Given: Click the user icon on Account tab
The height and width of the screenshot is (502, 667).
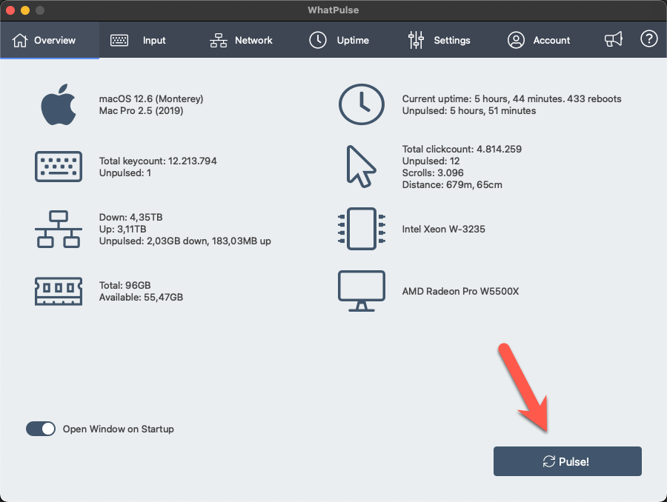Looking at the screenshot, I should pyautogui.click(x=516, y=40).
